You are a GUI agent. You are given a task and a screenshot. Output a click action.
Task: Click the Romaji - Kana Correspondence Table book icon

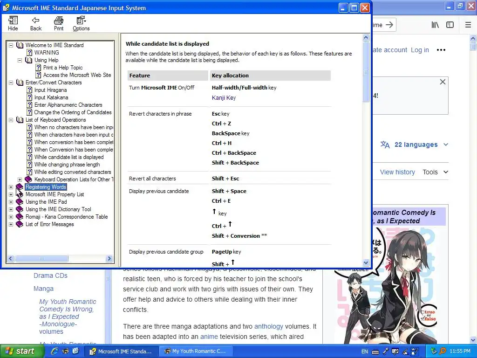tap(20, 217)
